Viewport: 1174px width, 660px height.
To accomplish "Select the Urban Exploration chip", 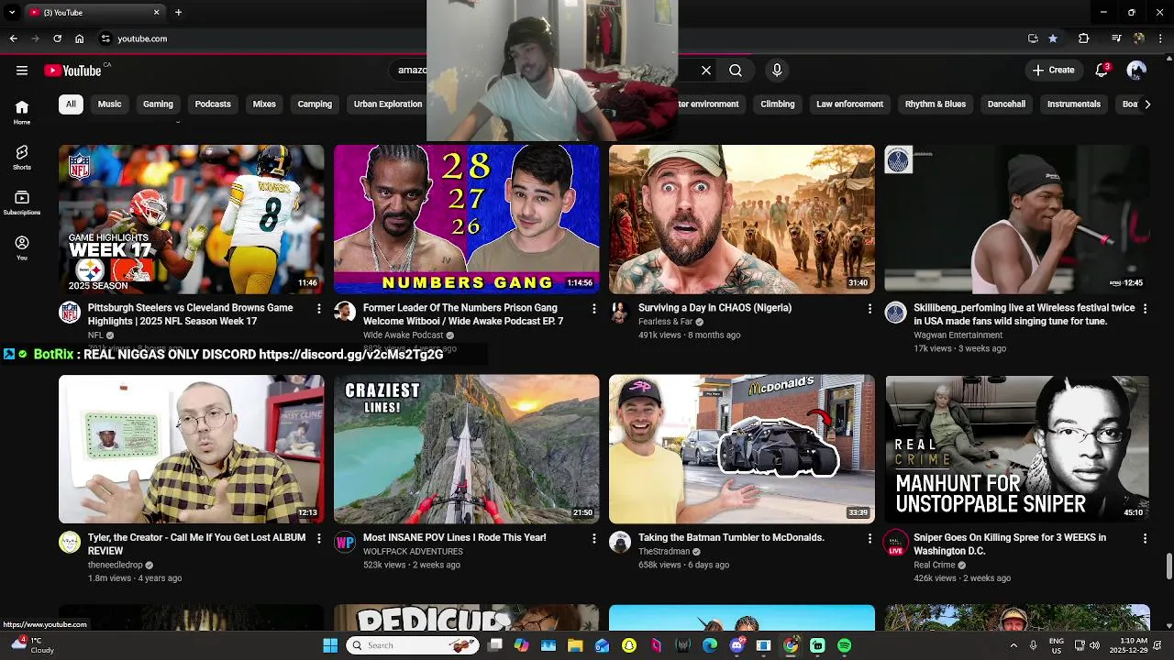I will 388,104.
